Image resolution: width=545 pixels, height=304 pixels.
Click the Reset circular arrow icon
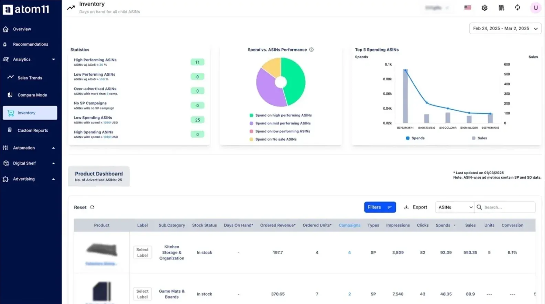[92, 207]
